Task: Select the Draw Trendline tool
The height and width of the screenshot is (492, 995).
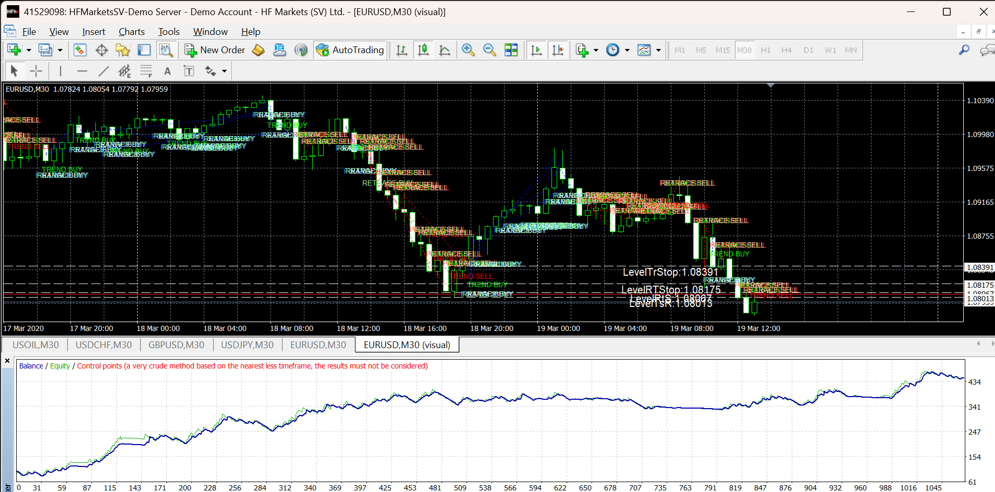Action: 104,71
